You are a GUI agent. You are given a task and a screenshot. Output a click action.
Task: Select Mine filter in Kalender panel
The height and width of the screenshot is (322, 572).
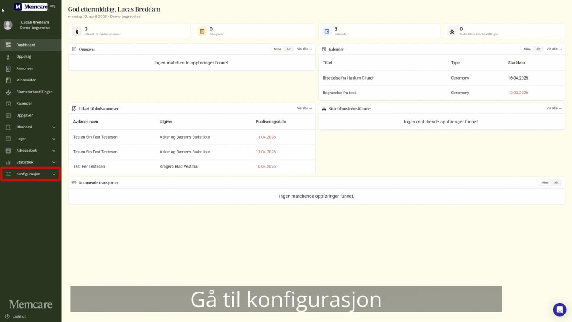(x=527, y=49)
